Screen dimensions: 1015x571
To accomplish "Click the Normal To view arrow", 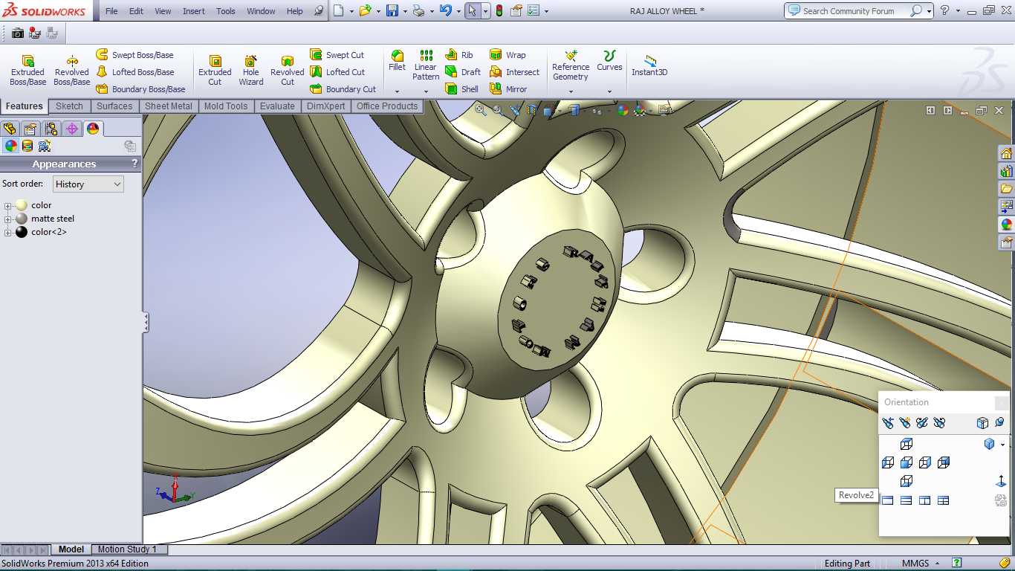I will pos(1001,482).
